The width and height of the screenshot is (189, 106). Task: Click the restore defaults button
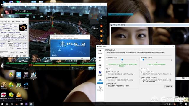169,87
